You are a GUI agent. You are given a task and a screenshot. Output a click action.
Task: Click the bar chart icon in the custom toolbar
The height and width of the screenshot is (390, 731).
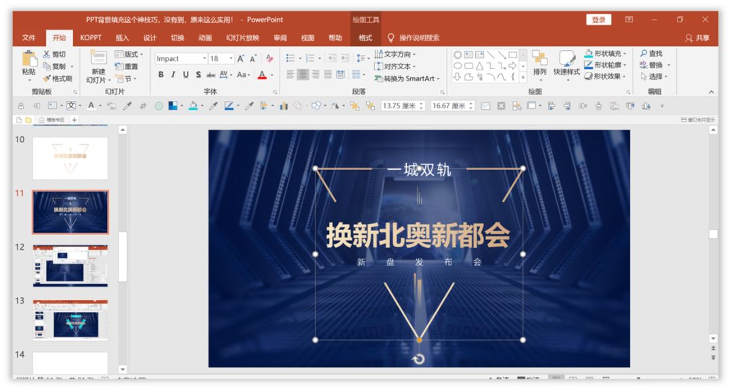[284, 106]
